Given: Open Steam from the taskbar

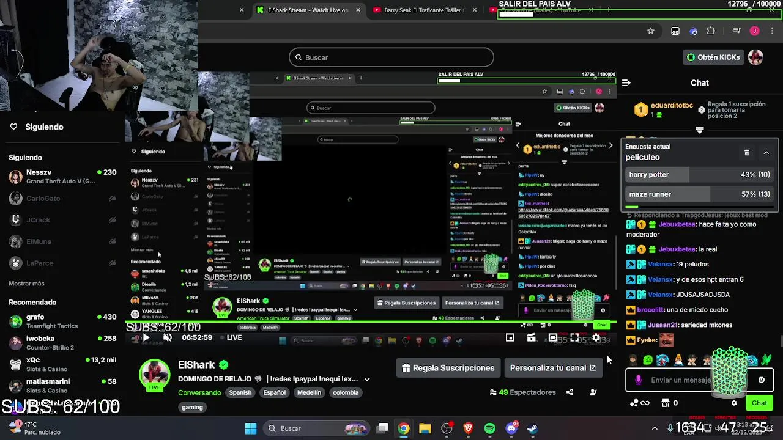Looking at the screenshot, I should [x=533, y=428].
